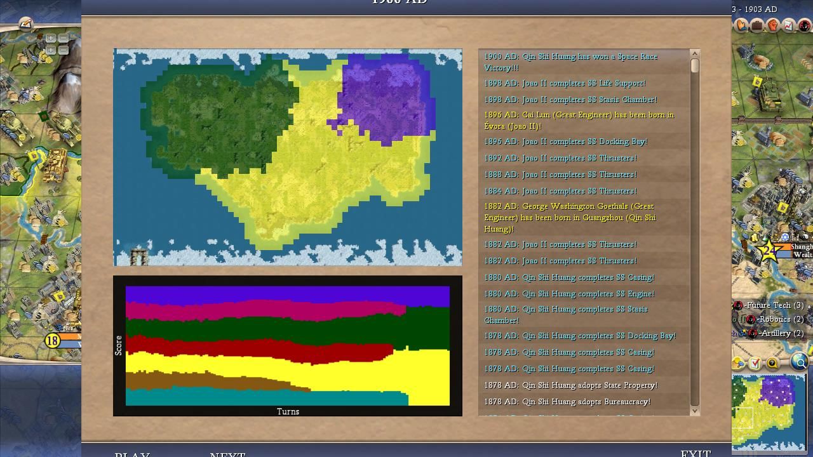Click the chat bubbles icon above minimap

pos(739,363)
